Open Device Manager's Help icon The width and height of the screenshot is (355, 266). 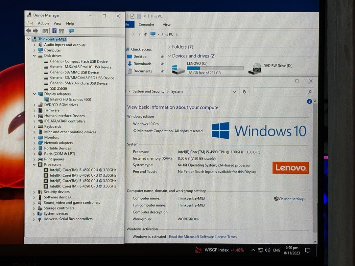(x=54, y=31)
